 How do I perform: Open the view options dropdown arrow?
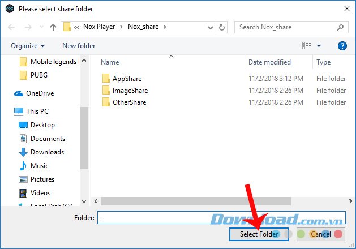[x=319, y=46]
